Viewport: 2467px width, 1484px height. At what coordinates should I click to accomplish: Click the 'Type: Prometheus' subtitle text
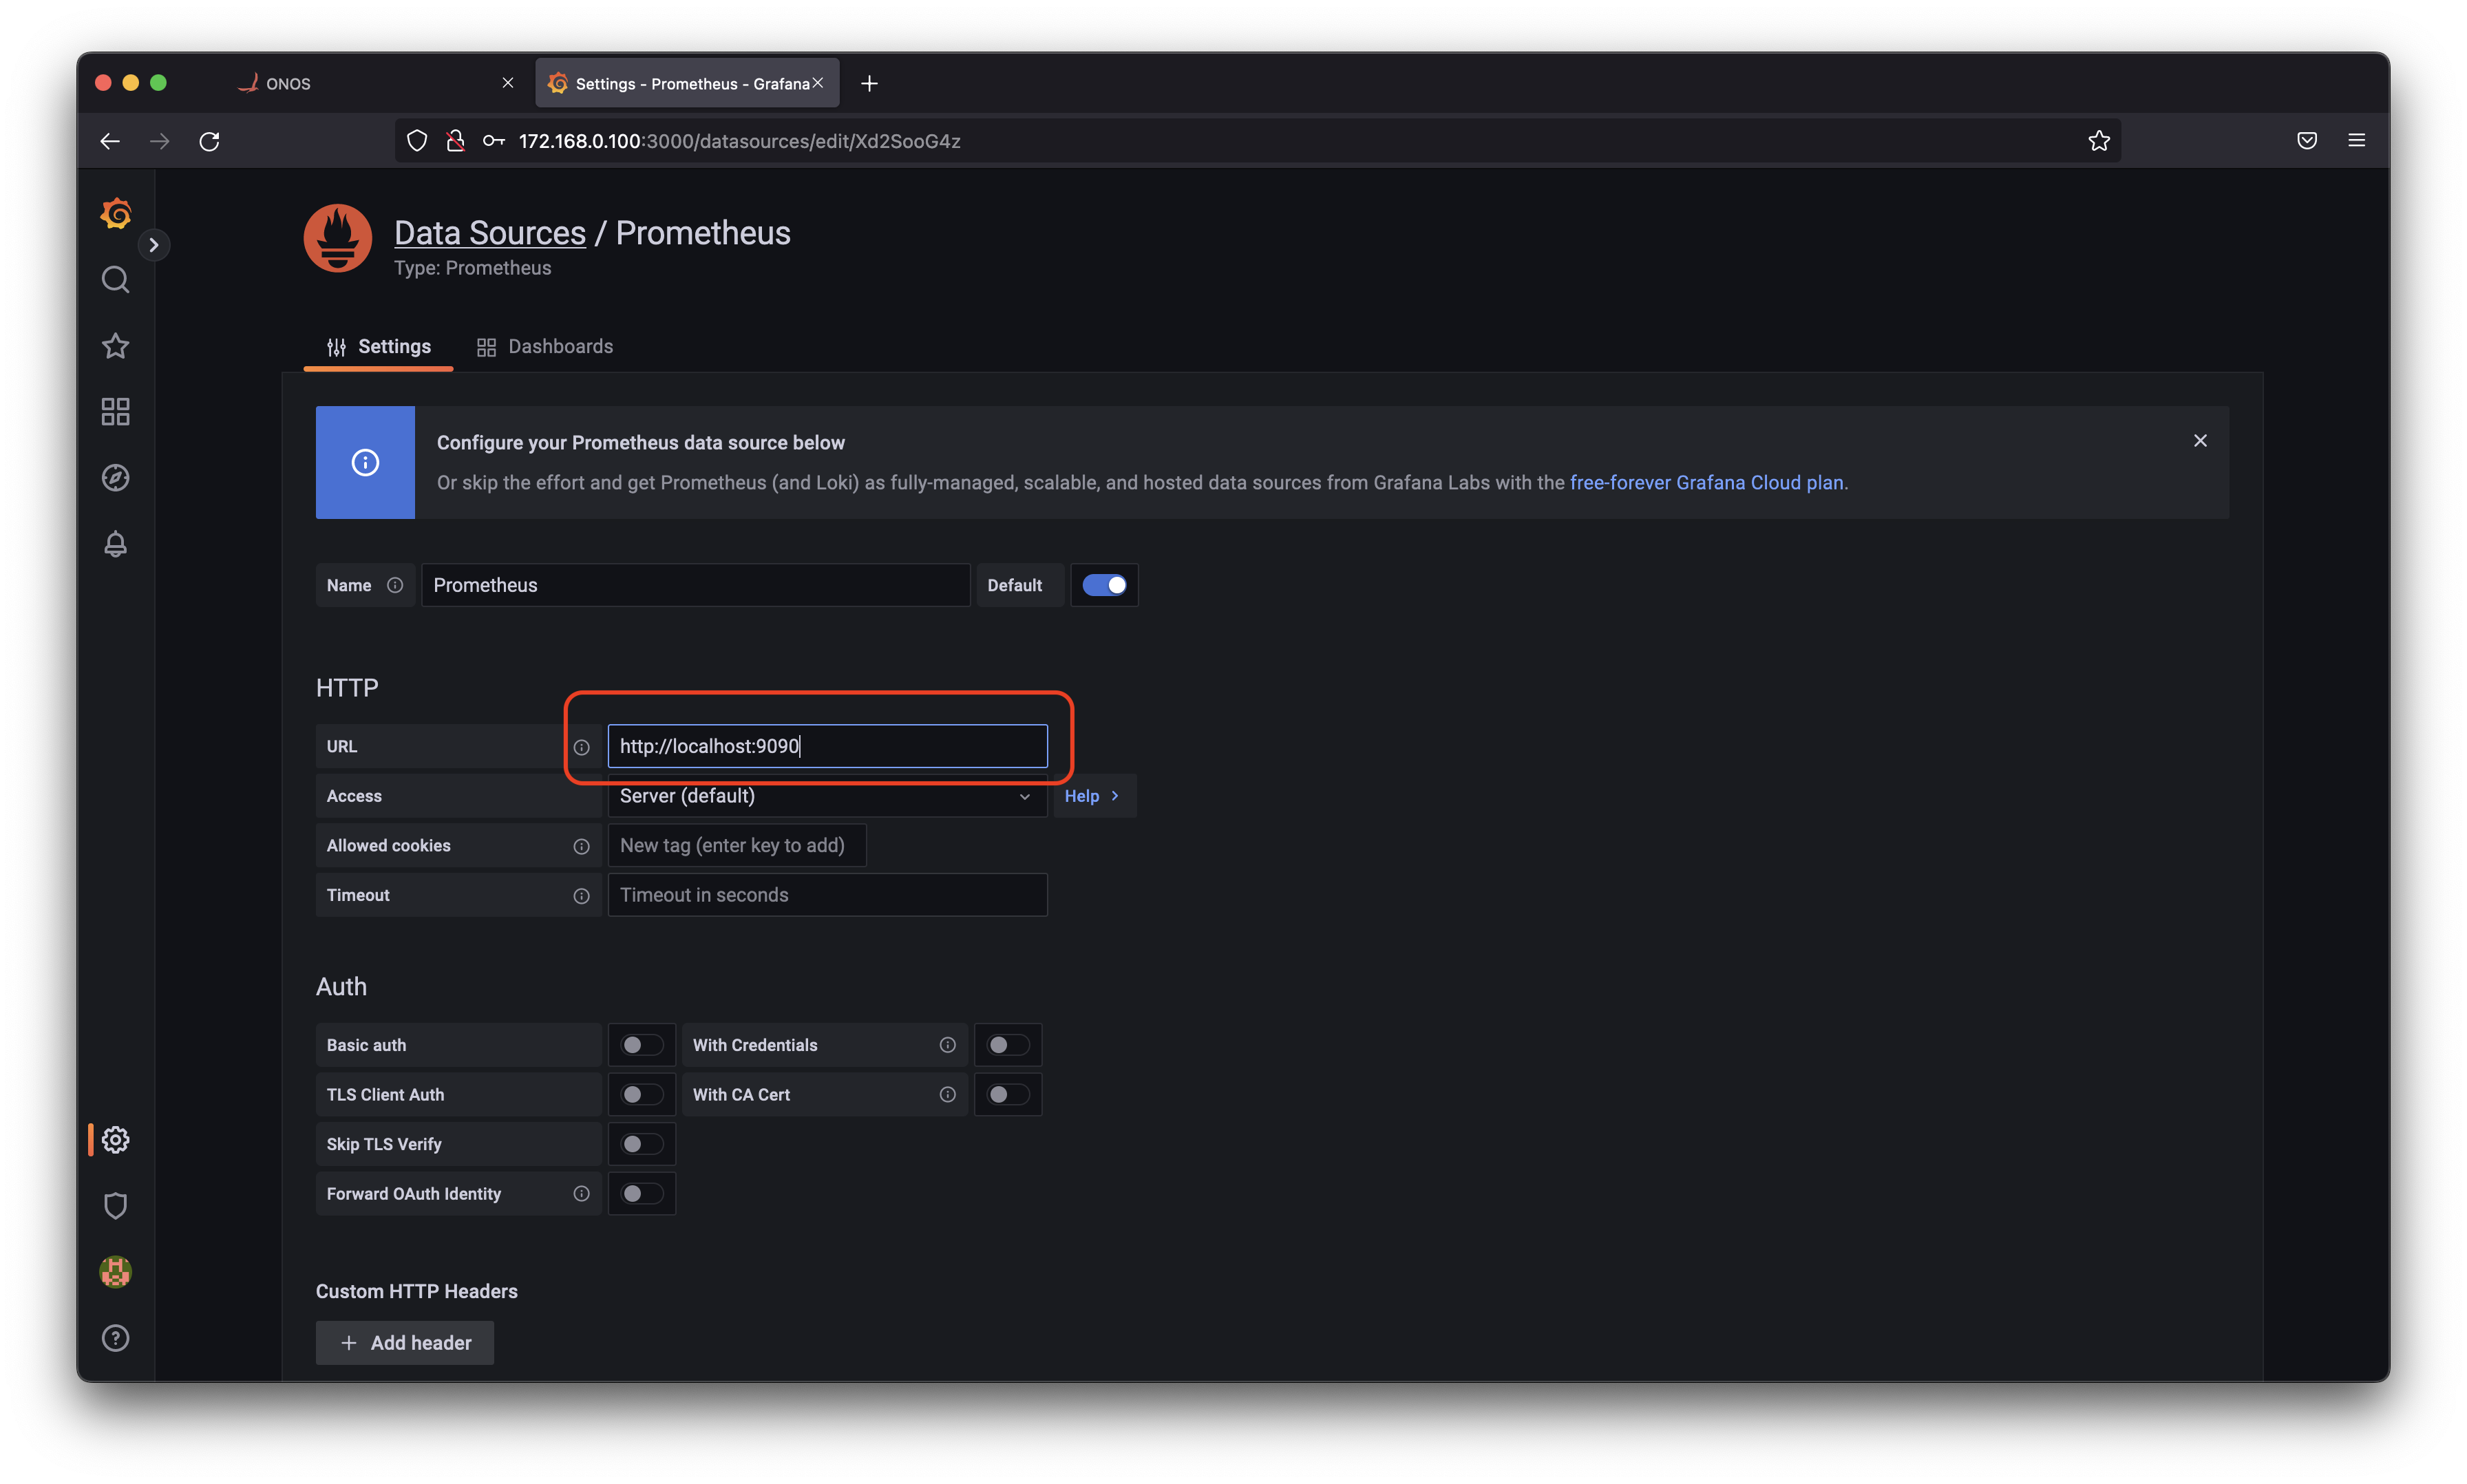click(473, 268)
